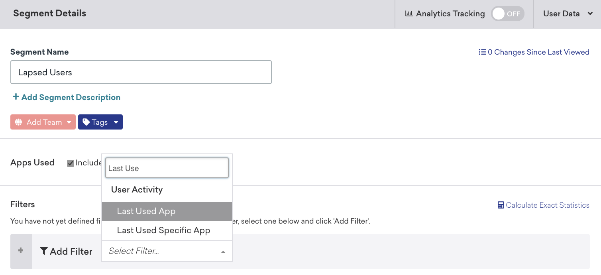Expand the Add Team dropdown arrow
The height and width of the screenshot is (275, 601).
coord(69,122)
